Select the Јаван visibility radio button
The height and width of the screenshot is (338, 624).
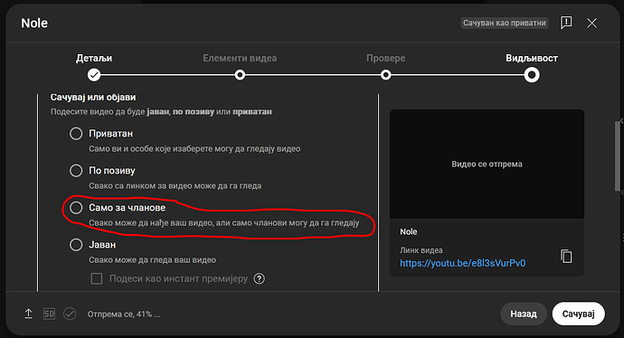tap(76, 245)
